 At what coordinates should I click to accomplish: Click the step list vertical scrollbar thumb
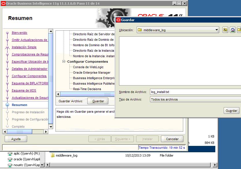pyautogui.click(x=51, y=79)
